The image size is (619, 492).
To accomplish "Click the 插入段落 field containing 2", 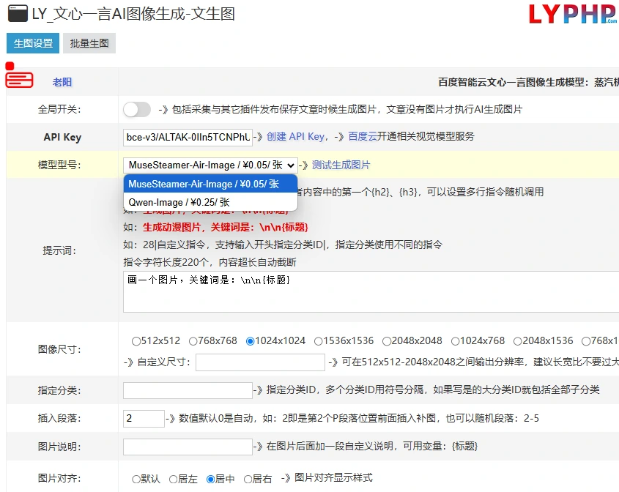I will pyautogui.click(x=144, y=419).
